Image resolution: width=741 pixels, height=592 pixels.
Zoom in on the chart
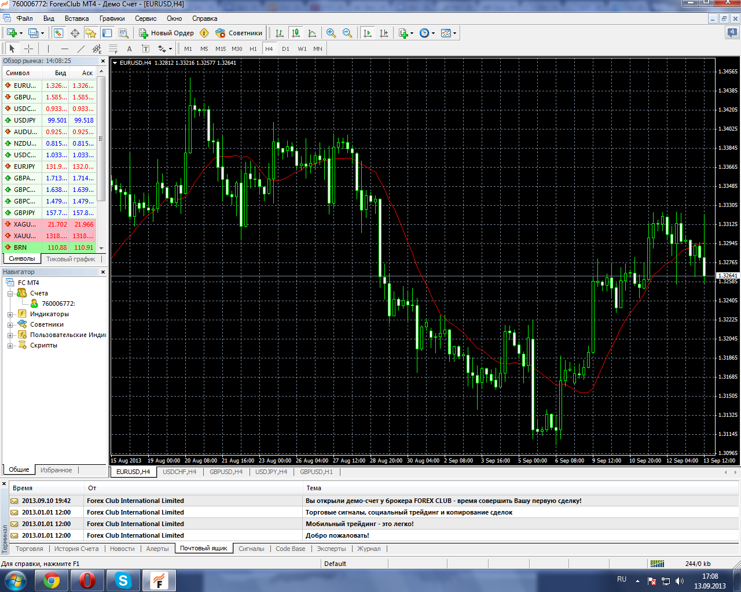331,33
